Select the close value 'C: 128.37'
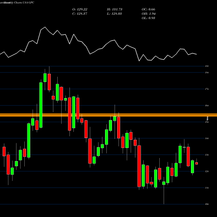The width and height of the screenshot is (217, 217). [x=80, y=14]
